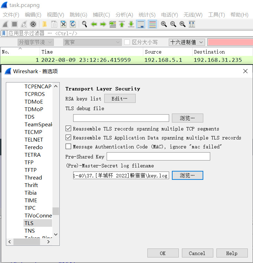Viewport: 253px width, 263px height.
Task: Open the 捕获(C) menu
Action: (x=101, y=15)
